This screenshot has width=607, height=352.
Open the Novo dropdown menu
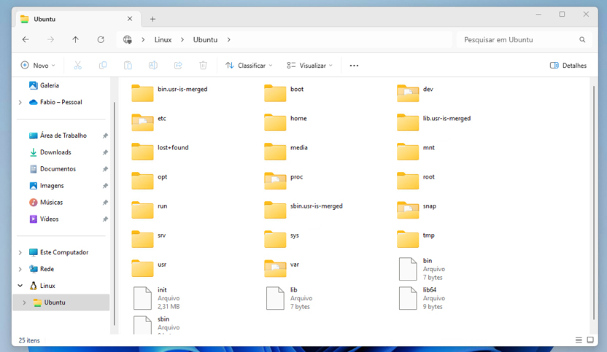tap(37, 66)
